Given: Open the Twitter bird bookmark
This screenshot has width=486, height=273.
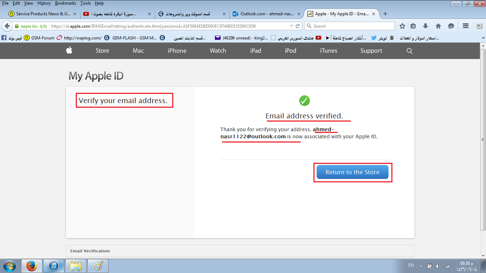Looking at the screenshot, I should tap(379, 38).
